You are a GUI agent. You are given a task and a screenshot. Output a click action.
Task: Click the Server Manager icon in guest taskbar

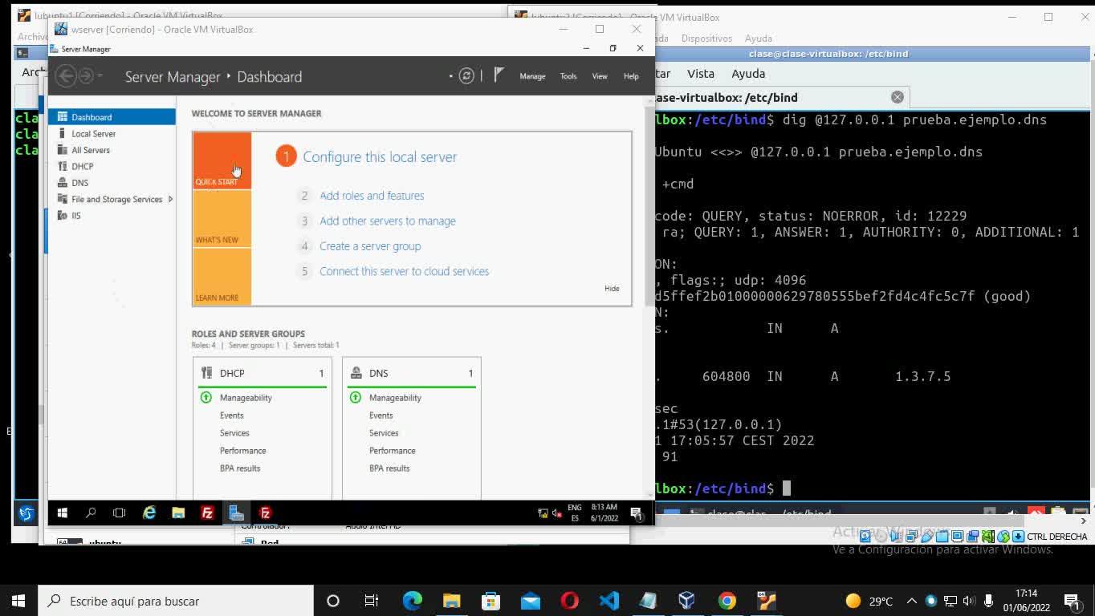(236, 513)
